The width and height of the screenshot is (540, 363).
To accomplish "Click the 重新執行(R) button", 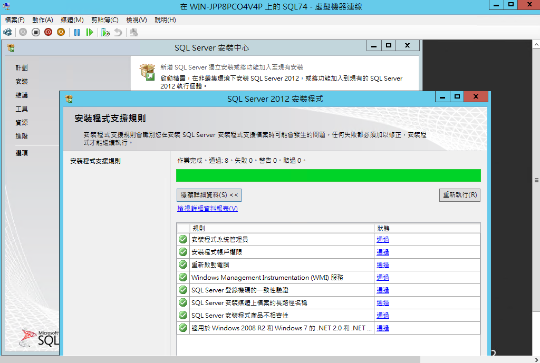I will [x=460, y=195].
